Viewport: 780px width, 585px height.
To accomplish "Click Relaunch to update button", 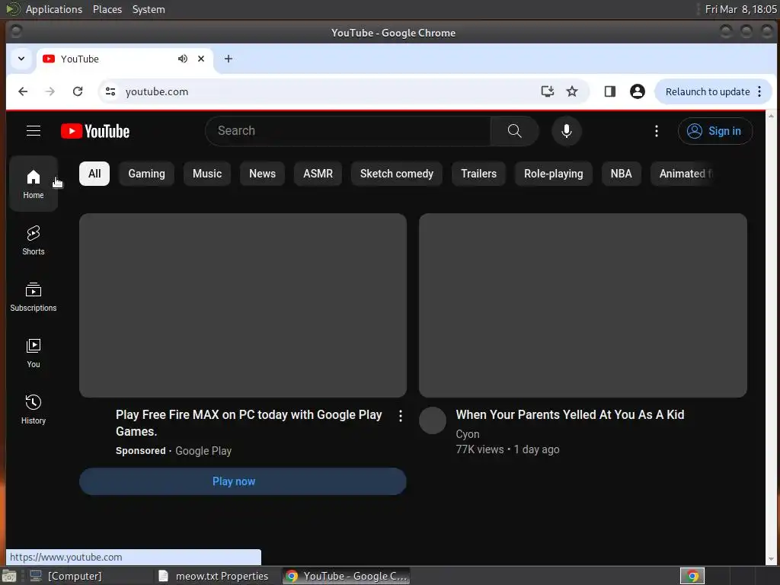I will [708, 91].
